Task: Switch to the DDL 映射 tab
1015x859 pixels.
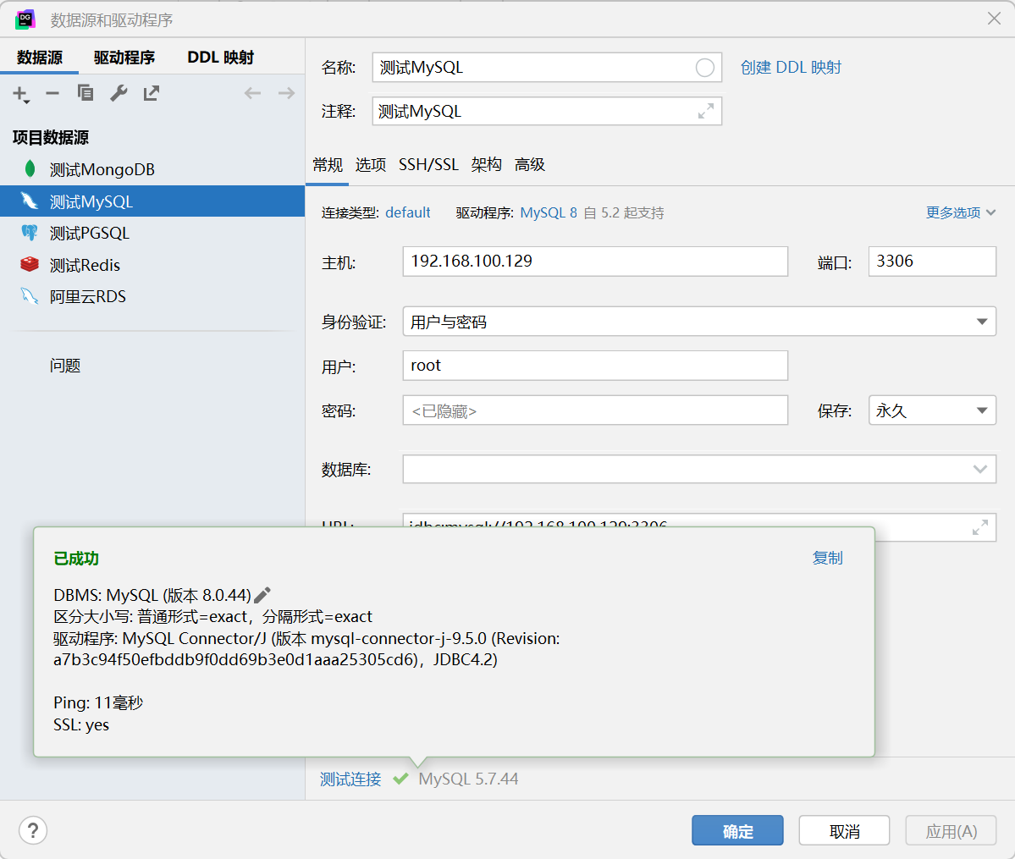Action: pyautogui.click(x=221, y=57)
